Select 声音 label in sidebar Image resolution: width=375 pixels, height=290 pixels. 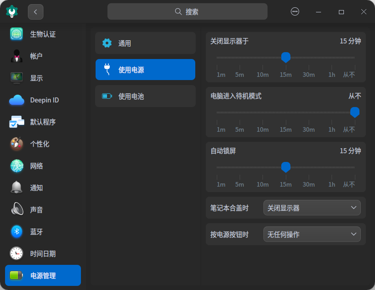(x=37, y=209)
